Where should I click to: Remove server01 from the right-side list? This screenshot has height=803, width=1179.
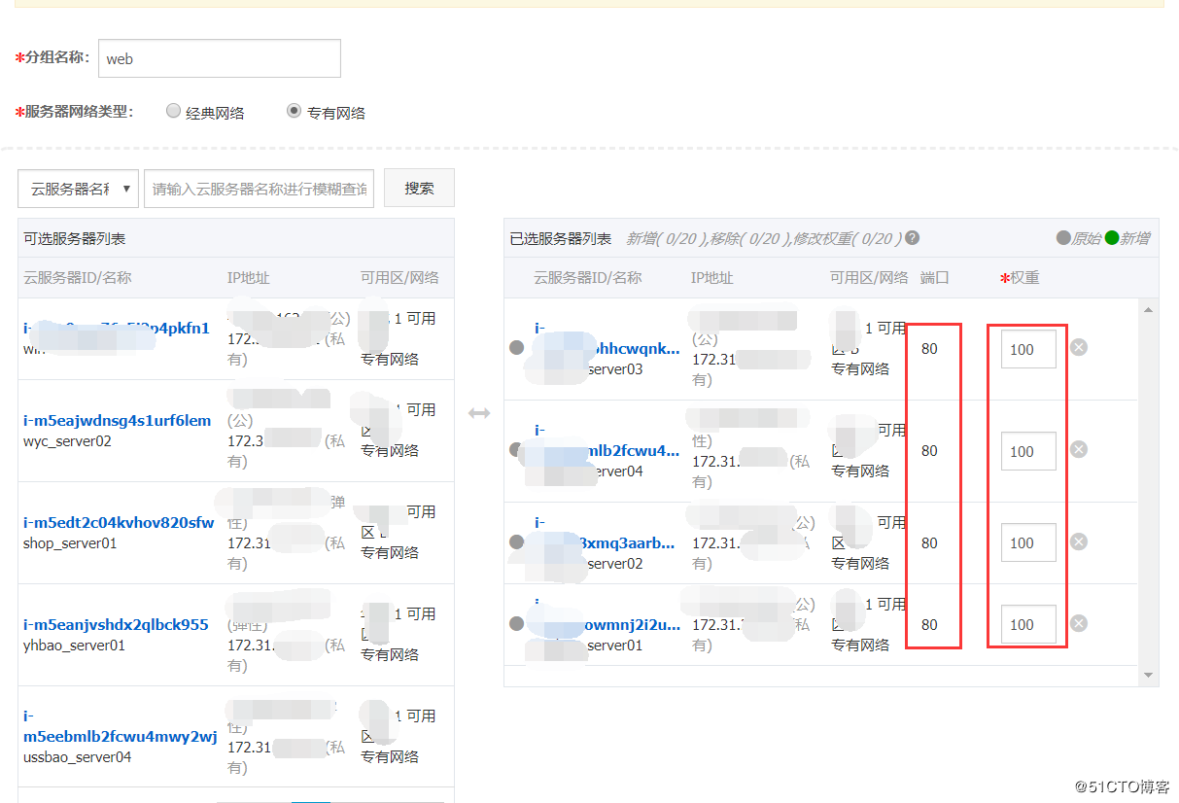tap(1079, 623)
